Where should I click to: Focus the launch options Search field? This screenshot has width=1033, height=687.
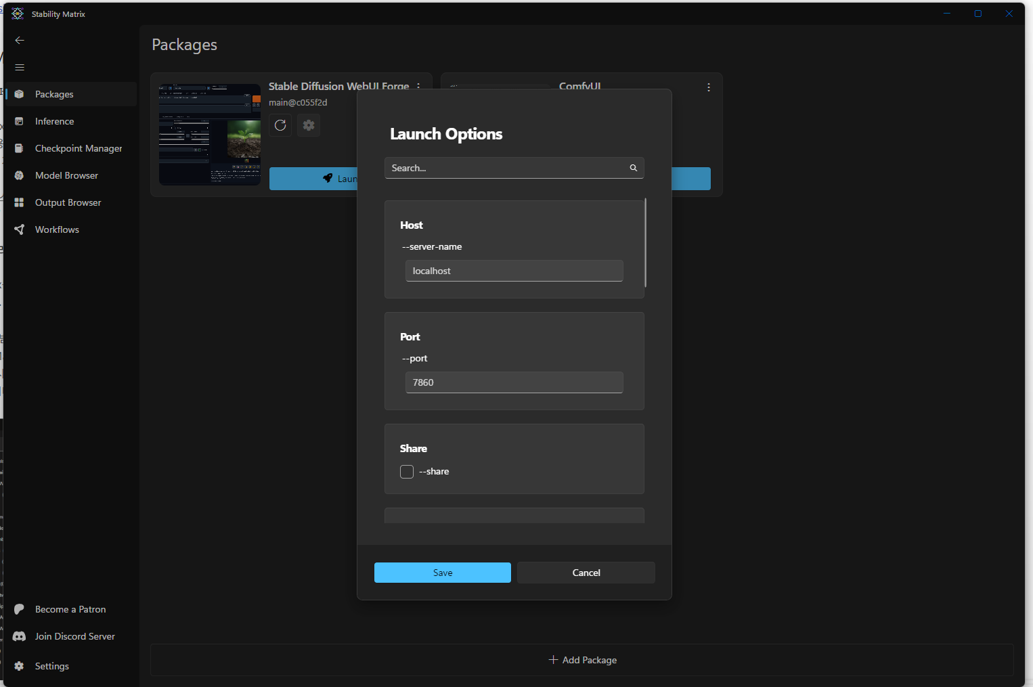(x=514, y=168)
